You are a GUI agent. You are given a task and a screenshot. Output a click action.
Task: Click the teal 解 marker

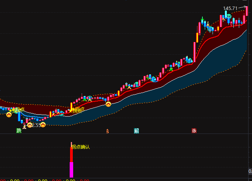coord(136,131)
